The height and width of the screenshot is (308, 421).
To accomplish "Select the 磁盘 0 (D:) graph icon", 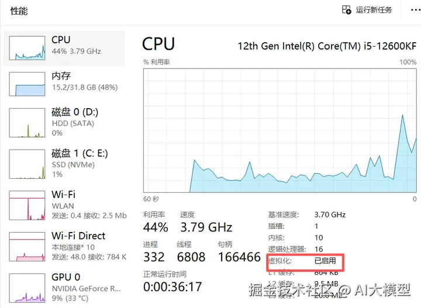I will click(27, 122).
